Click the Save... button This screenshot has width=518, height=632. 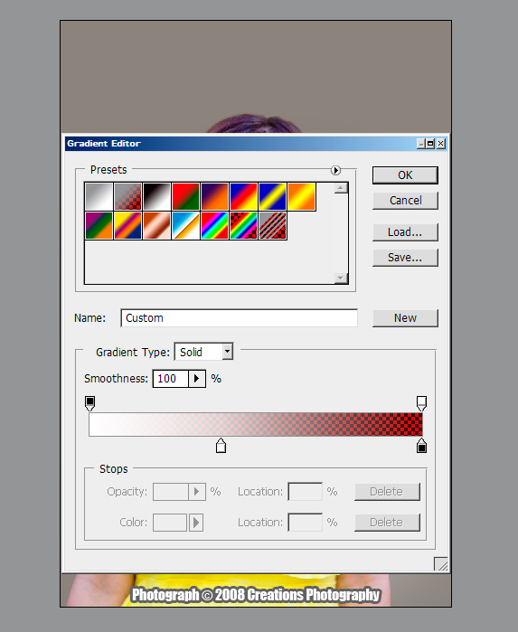pyautogui.click(x=405, y=258)
